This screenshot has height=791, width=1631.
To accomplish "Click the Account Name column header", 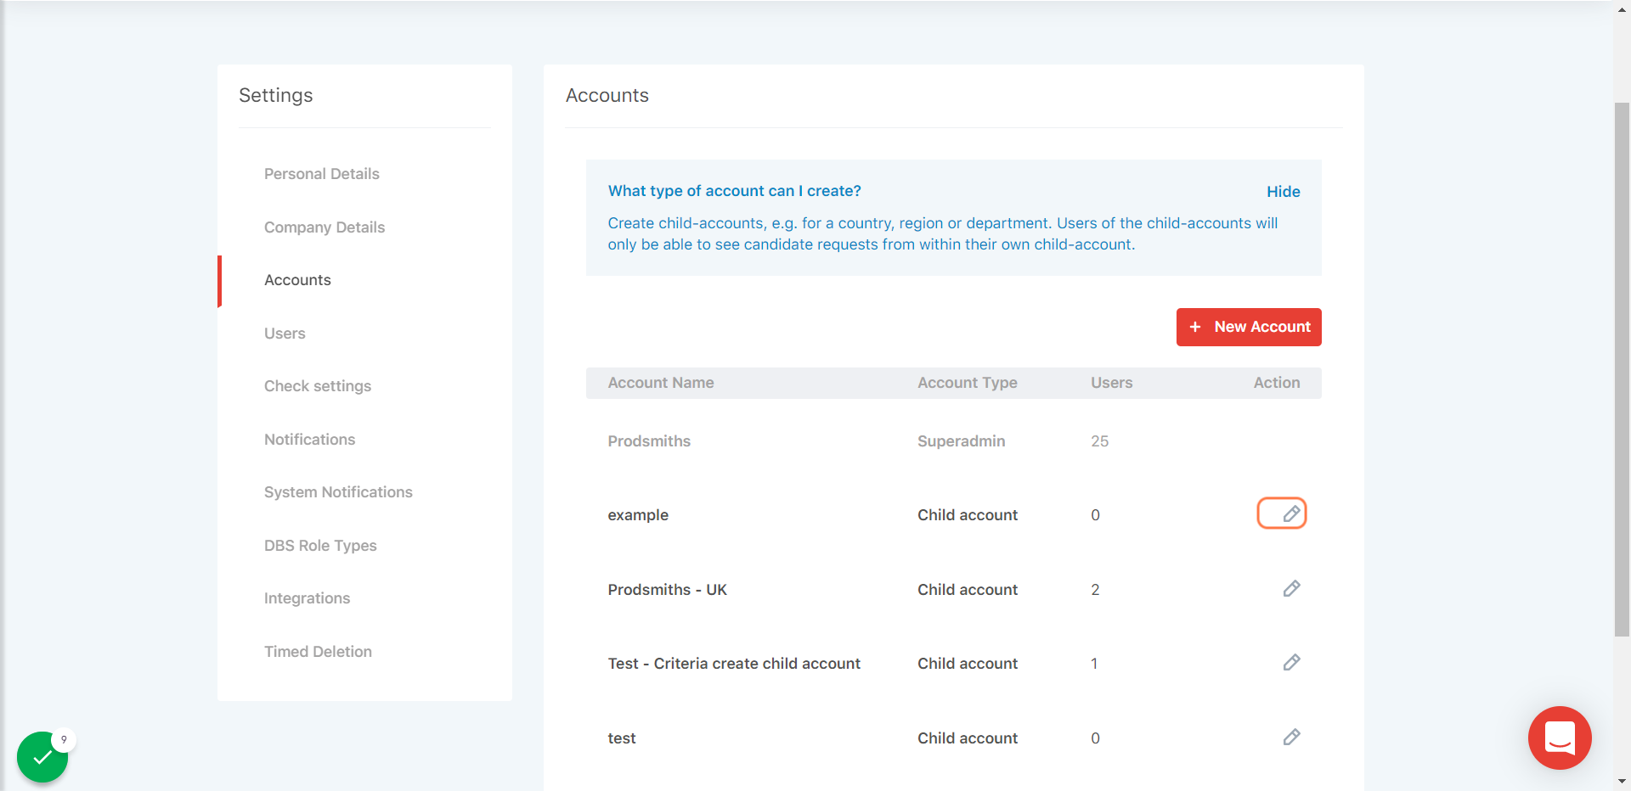I will click(661, 383).
